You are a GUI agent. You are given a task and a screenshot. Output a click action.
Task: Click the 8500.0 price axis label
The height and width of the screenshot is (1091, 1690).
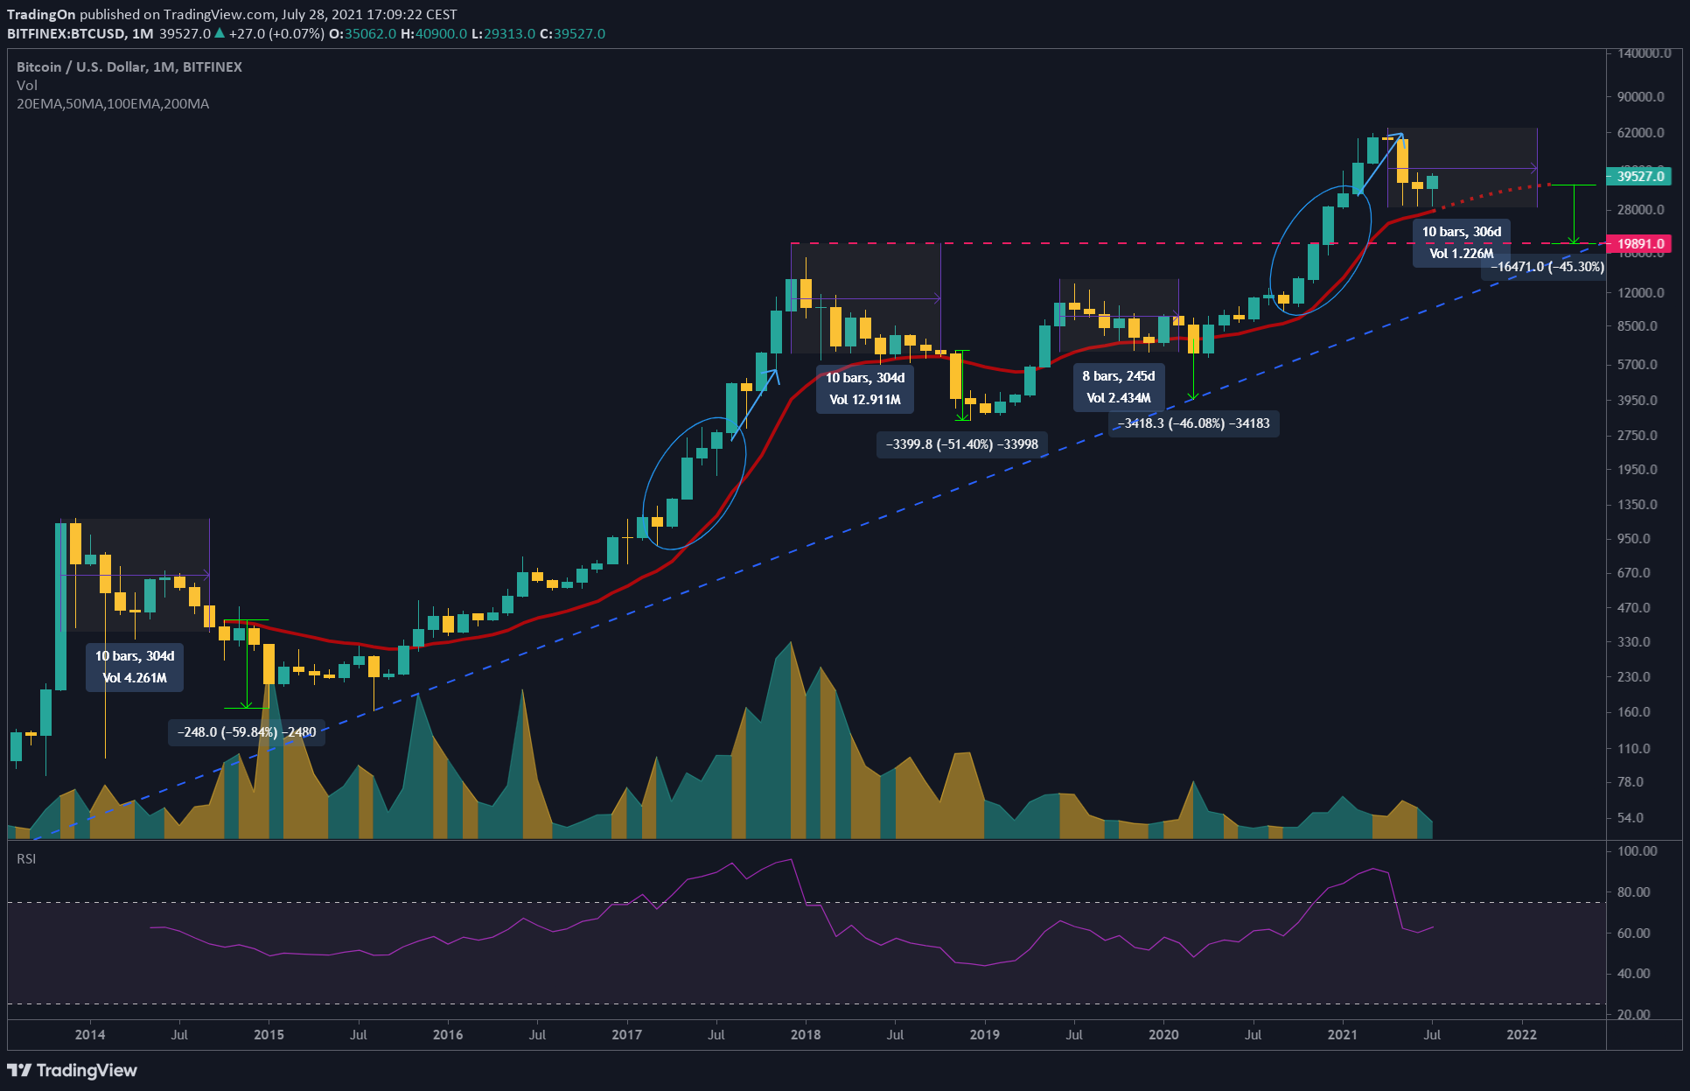tap(1638, 325)
